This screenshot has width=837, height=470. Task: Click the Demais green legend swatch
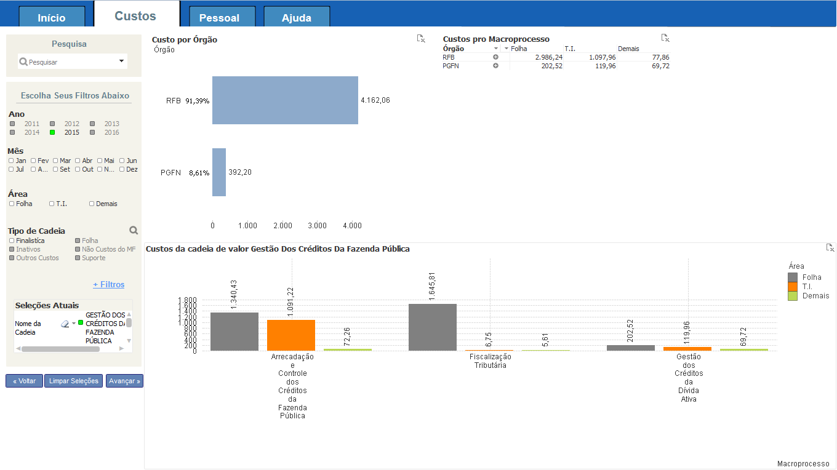click(x=793, y=296)
